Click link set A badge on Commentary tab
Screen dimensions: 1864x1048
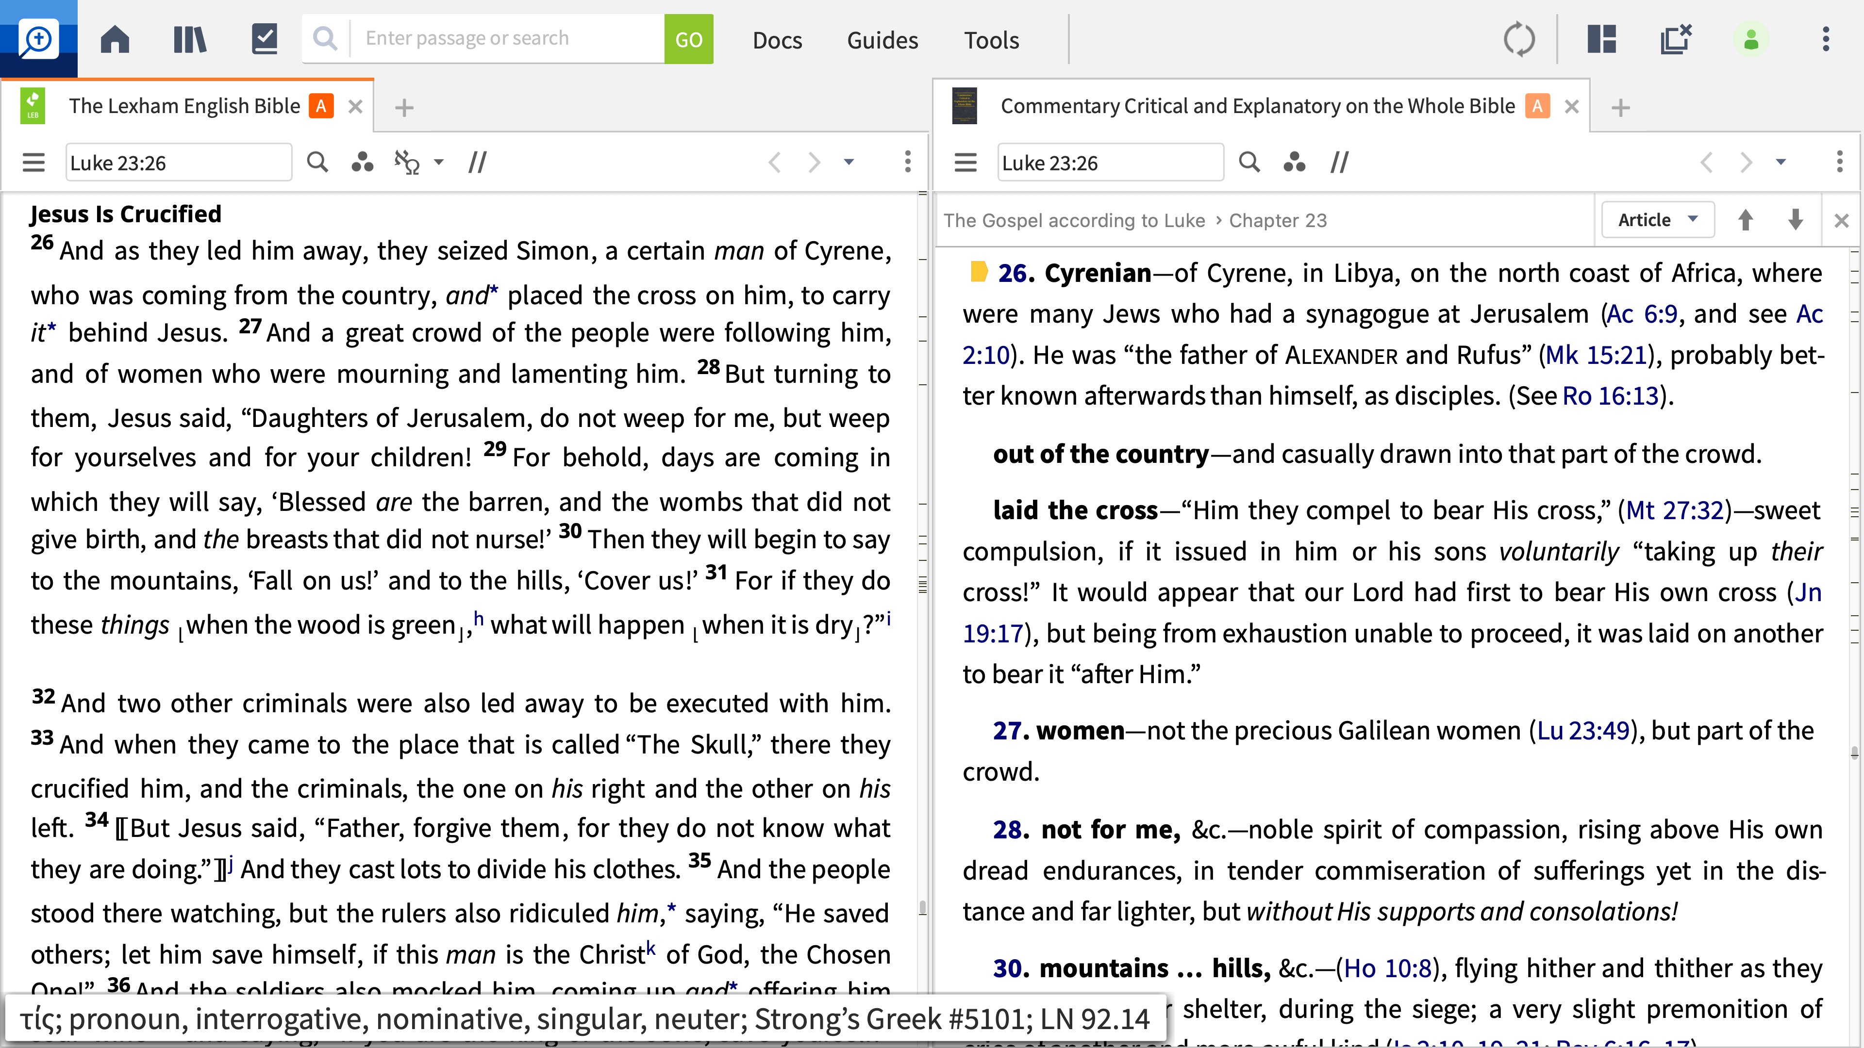[1537, 106]
